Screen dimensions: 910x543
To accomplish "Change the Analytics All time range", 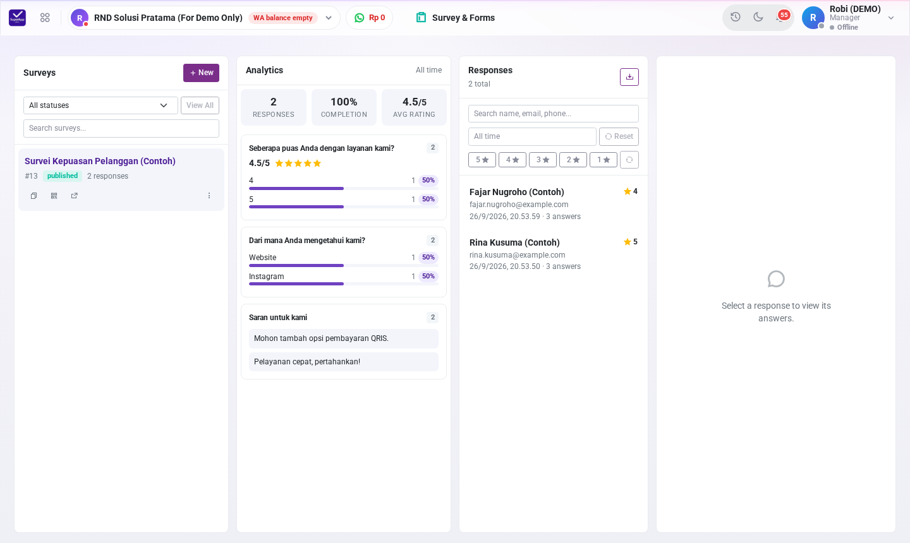I will 428,70.
